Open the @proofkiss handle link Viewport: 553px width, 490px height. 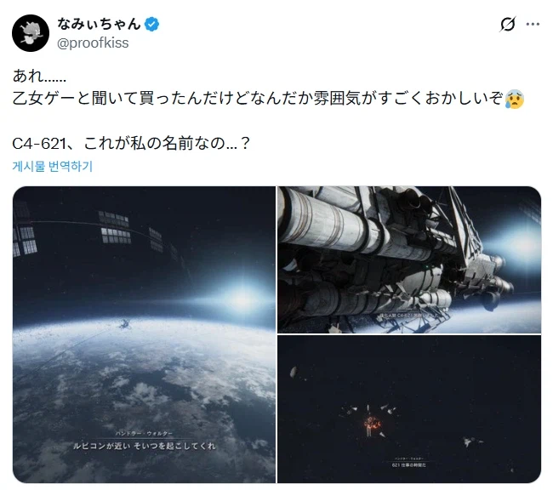coord(93,43)
